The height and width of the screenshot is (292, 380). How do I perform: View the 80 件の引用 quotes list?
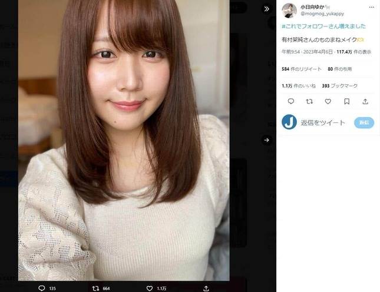click(339, 69)
